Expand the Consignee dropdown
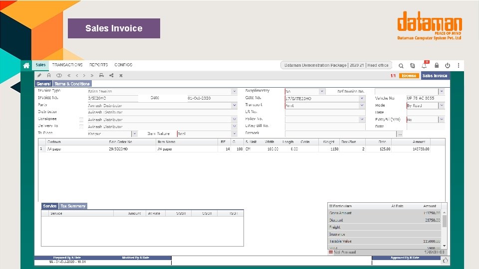This screenshot has width=479, height=269. [x=235, y=119]
